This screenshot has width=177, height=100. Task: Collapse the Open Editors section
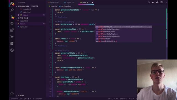(17, 6)
